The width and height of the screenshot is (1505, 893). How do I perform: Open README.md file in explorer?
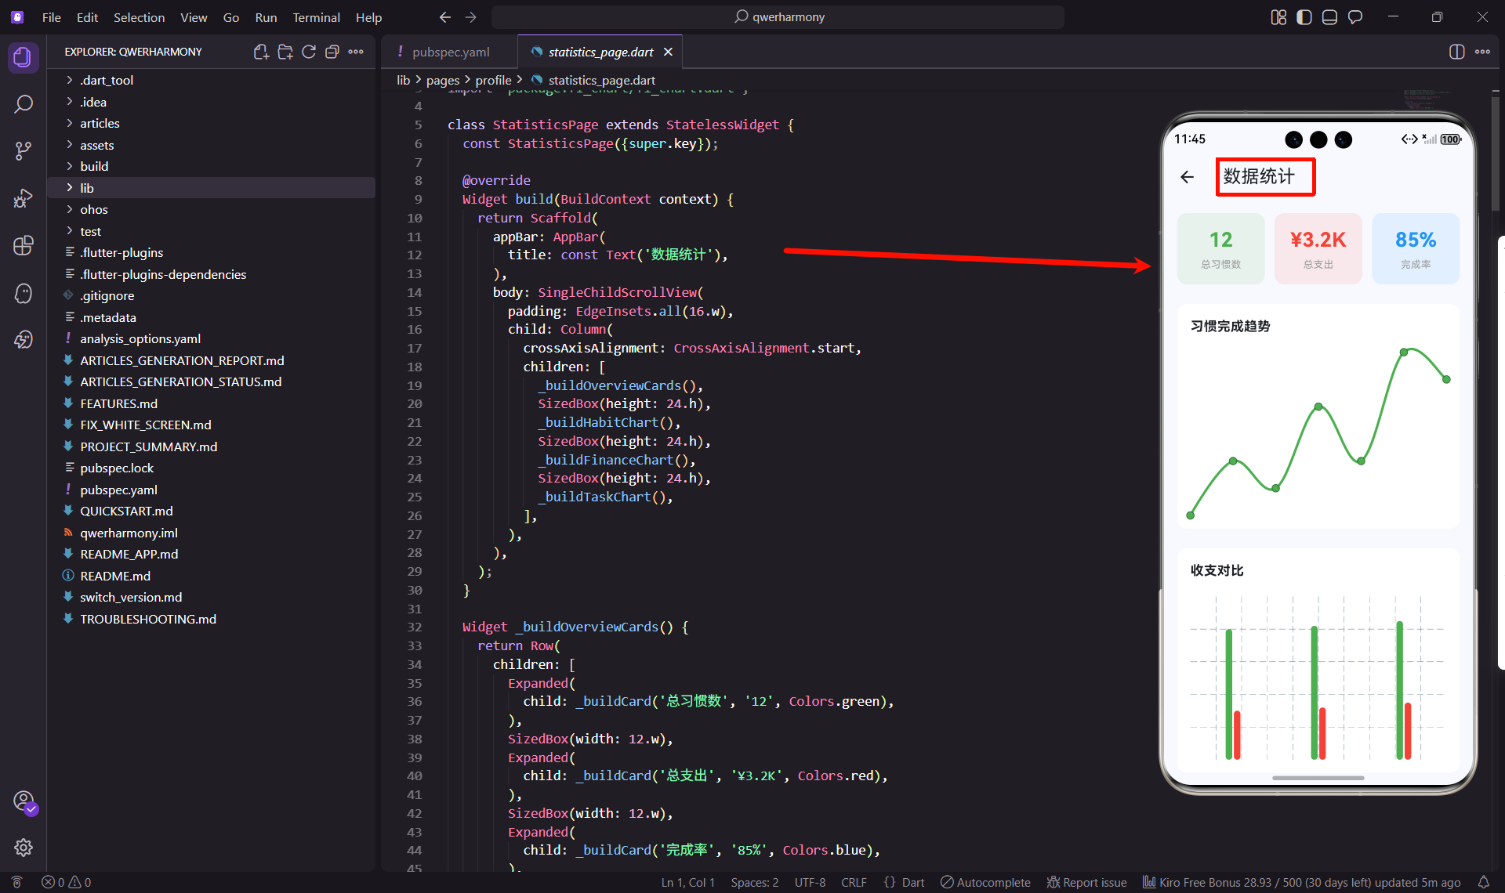coord(115,576)
